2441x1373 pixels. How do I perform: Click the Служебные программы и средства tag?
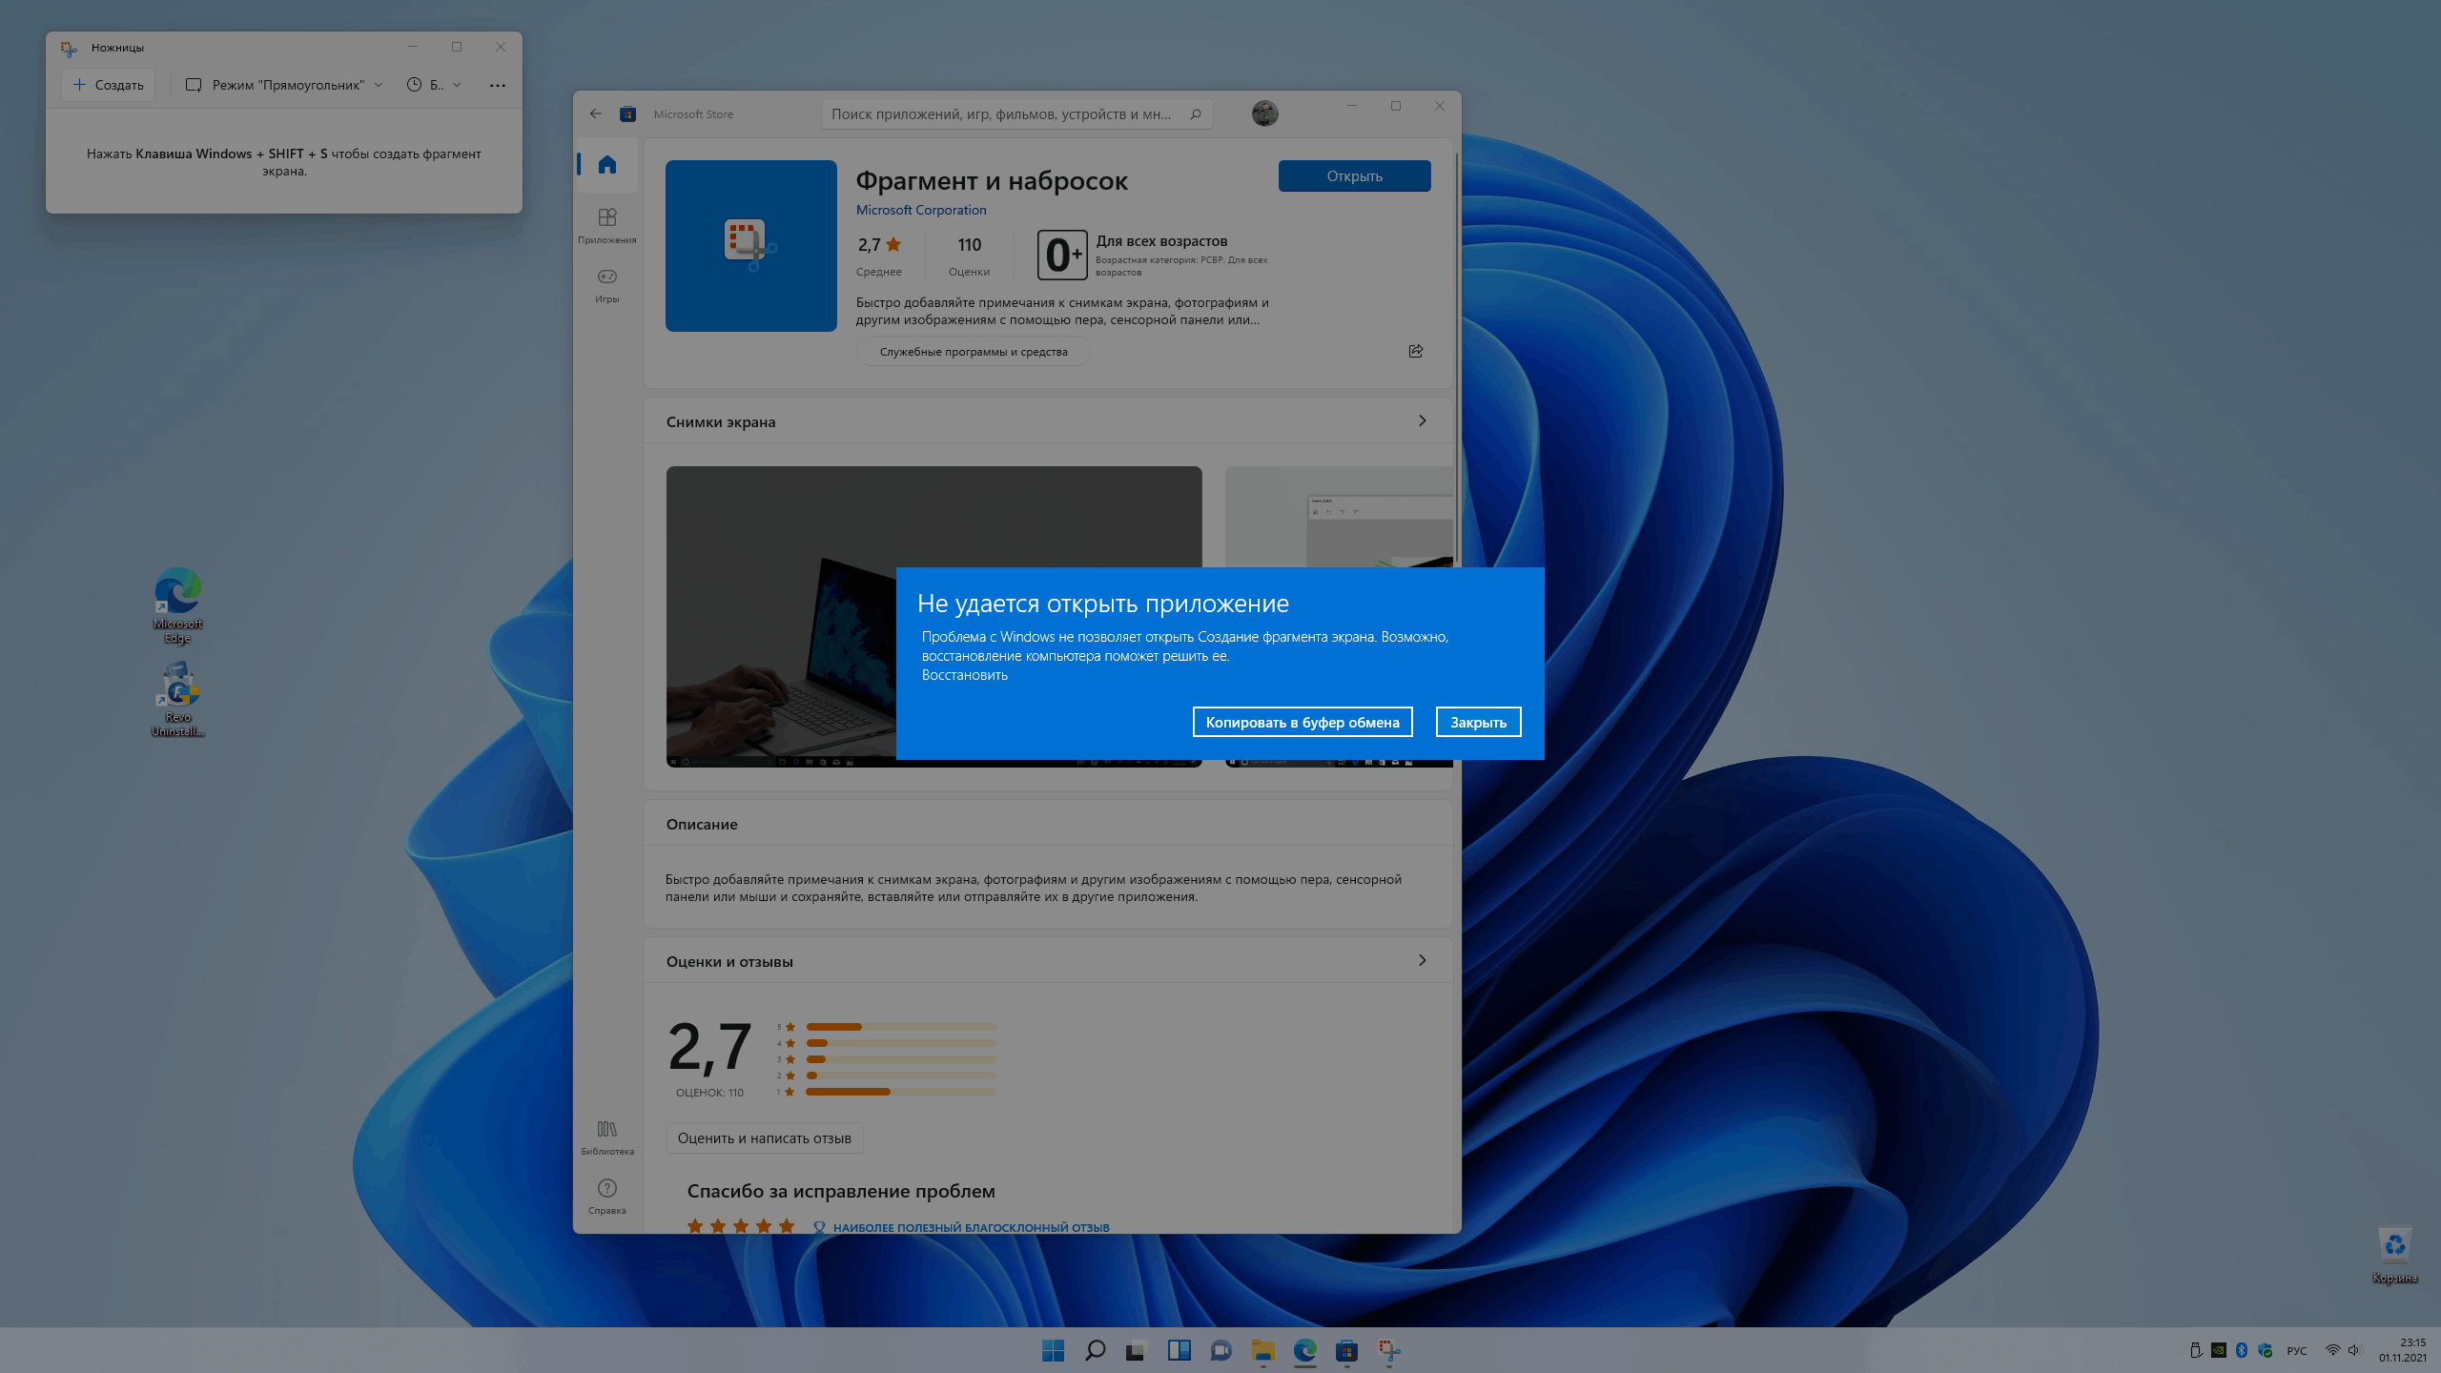[x=974, y=352]
